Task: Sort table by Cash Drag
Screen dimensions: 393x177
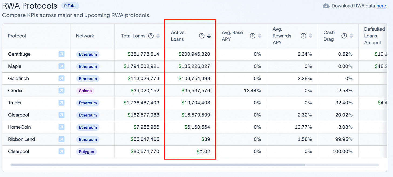Action: pyautogui.click(x=351, y=36)
